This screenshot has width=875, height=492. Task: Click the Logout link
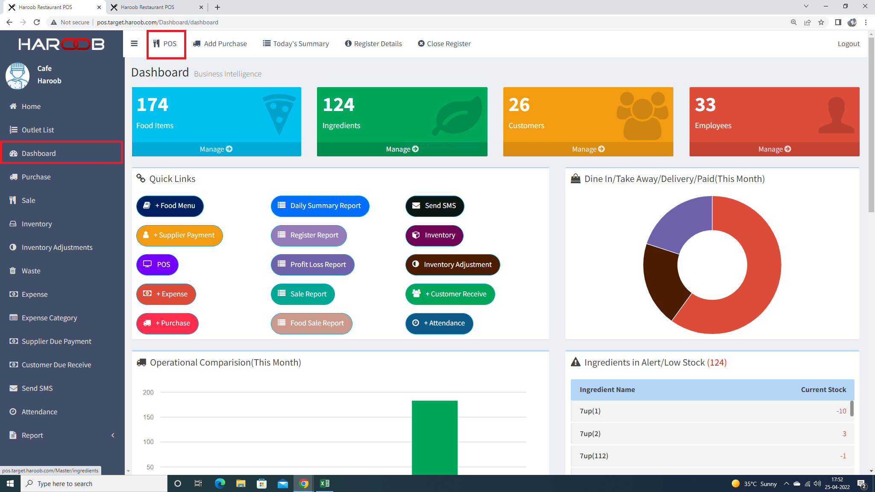(849, 44)
